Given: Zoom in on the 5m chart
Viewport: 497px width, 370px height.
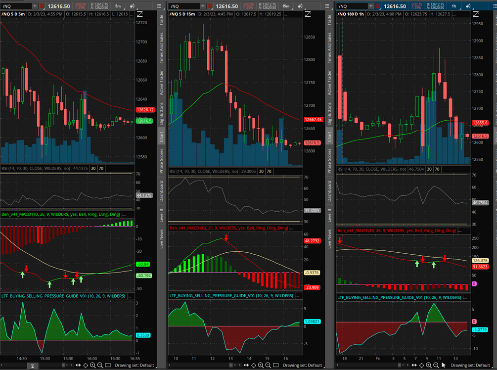Looking at the screenshot, I should coord(93,365).
